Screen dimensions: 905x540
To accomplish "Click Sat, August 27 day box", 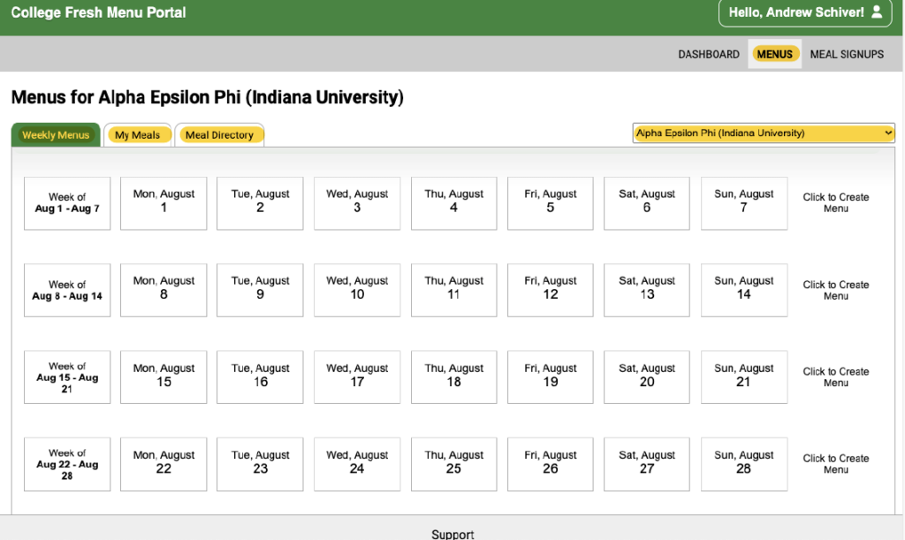I will point(646,464).
